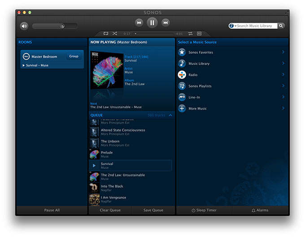Image resolution: width=305 pixels, height=237 pixels.
Task: Skip to previous track
Action: pyautogui.click(x=139, y=23)
